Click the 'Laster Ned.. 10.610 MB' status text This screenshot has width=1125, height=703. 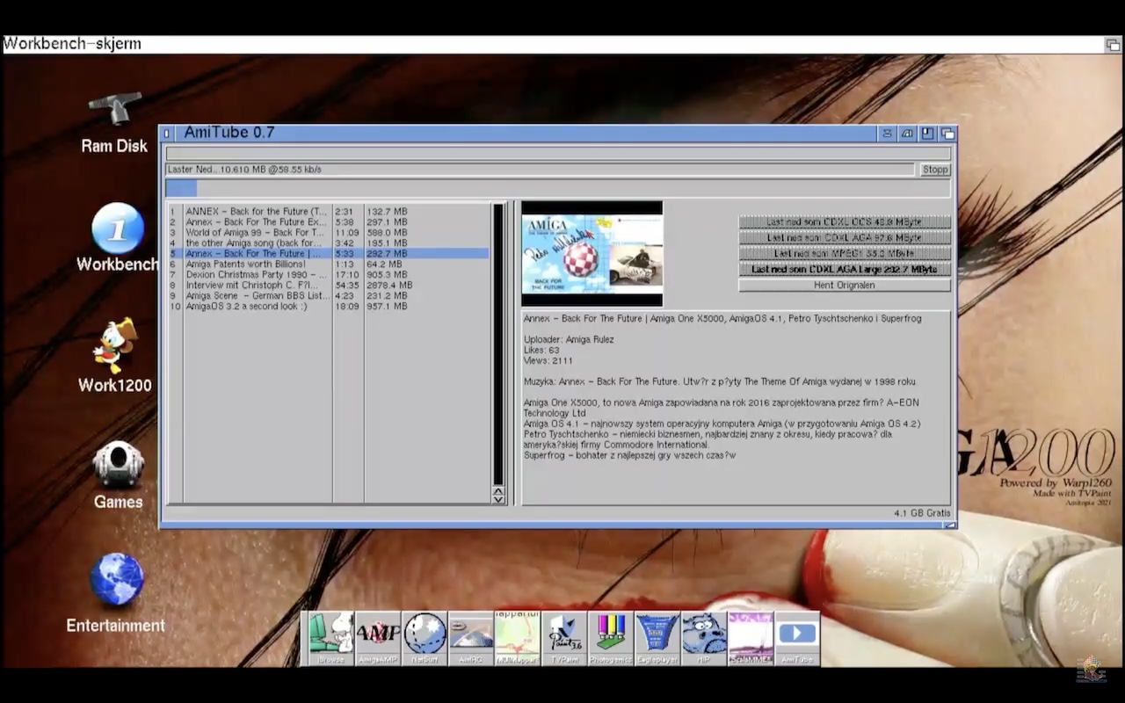(x=244, y=170)
